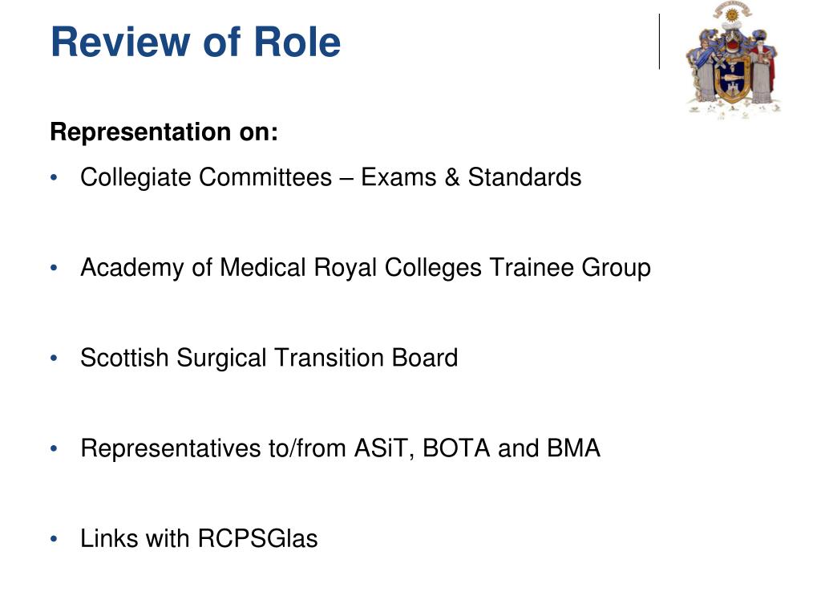Select the Academy of Medical Royal Colleges line
821x616 pixels.
pyautogui.click(x=366, y=268)
